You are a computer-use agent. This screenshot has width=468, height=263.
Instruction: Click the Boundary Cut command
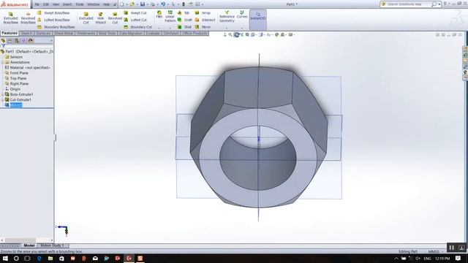click(138, 27)
